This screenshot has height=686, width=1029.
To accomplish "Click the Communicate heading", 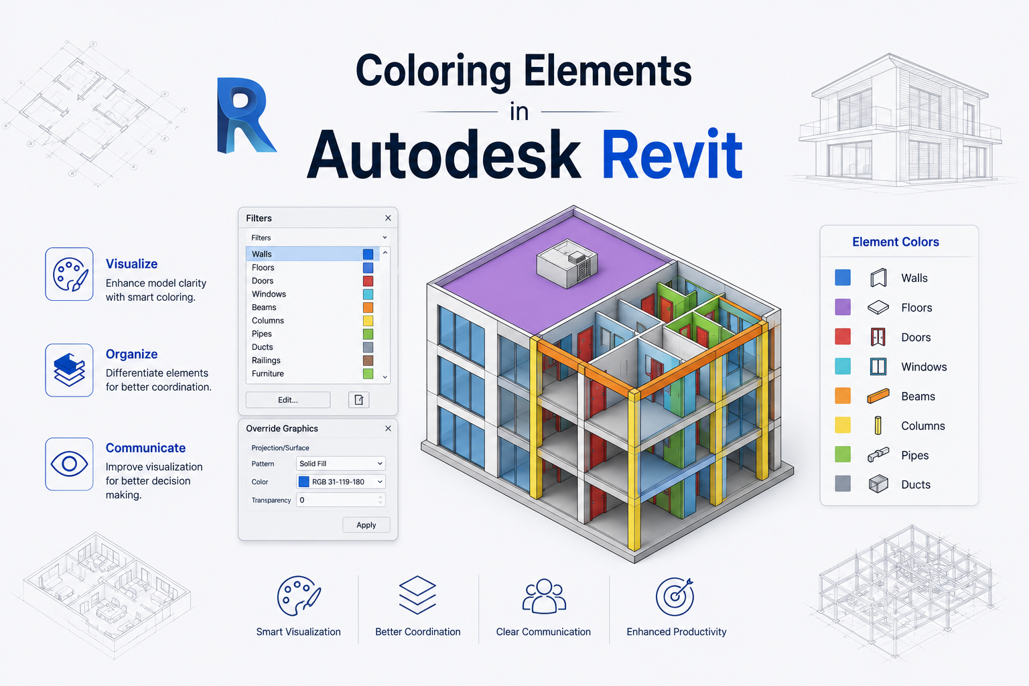I will [146, 448].
